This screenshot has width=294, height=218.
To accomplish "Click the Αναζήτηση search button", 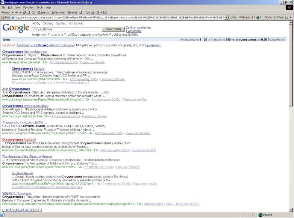I will coord(113,29).
